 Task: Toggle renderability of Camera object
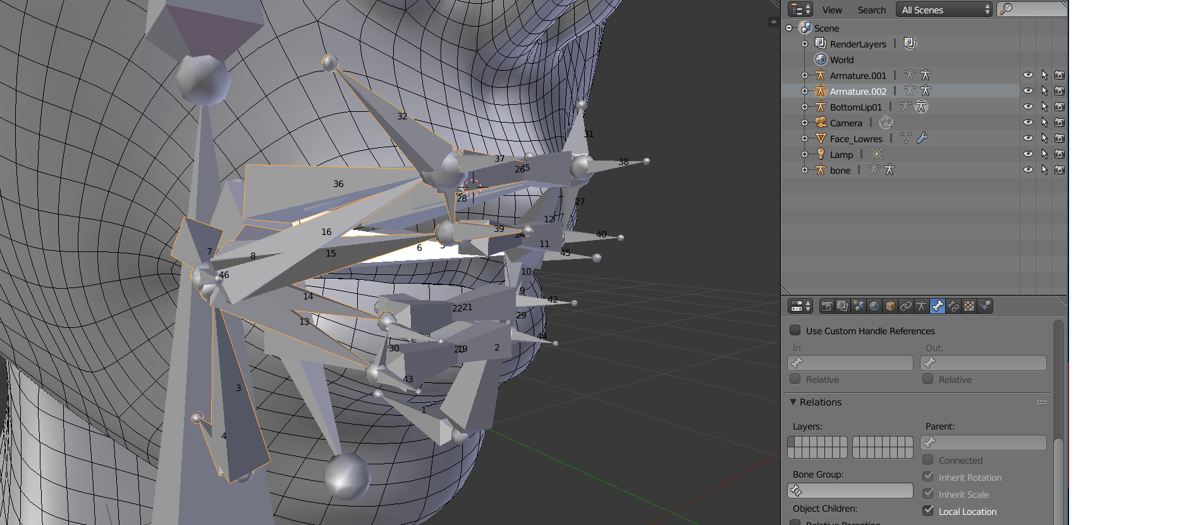[1060, 123]
